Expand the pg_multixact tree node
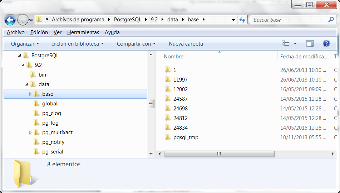This screenshot has width=340, height=193. 30,132
